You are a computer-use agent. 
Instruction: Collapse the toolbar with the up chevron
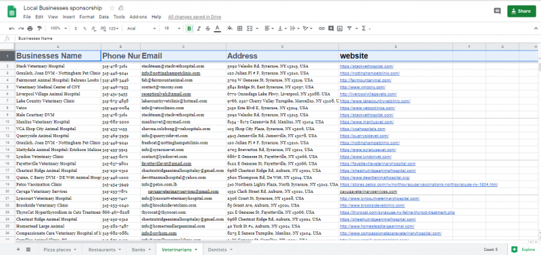[536, 28]
